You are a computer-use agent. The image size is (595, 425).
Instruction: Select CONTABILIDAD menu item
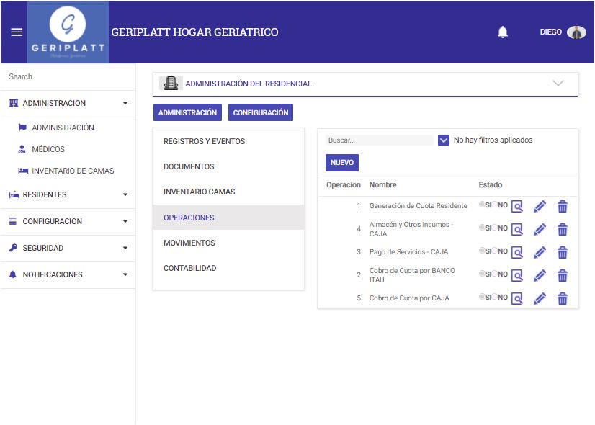point(228,268)
